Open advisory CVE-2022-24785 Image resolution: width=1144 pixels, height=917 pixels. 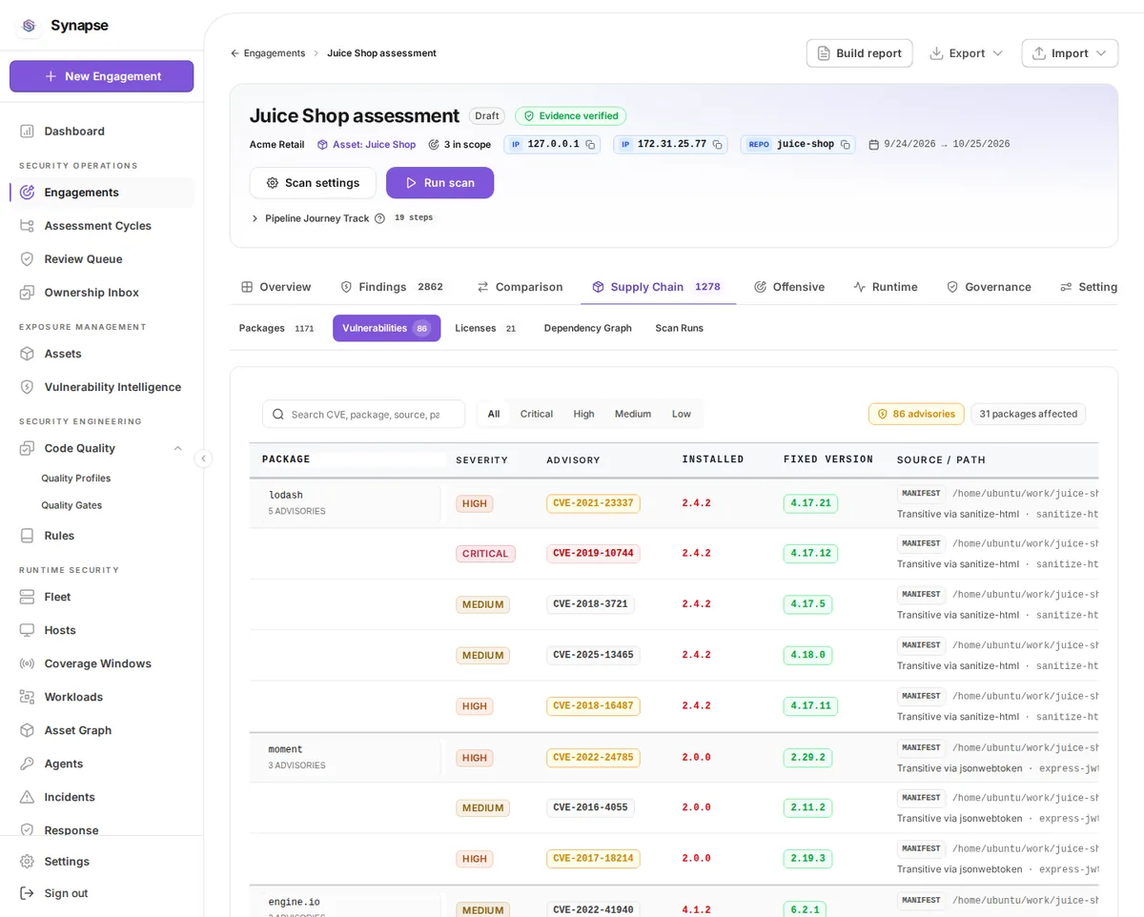(593, 758)
